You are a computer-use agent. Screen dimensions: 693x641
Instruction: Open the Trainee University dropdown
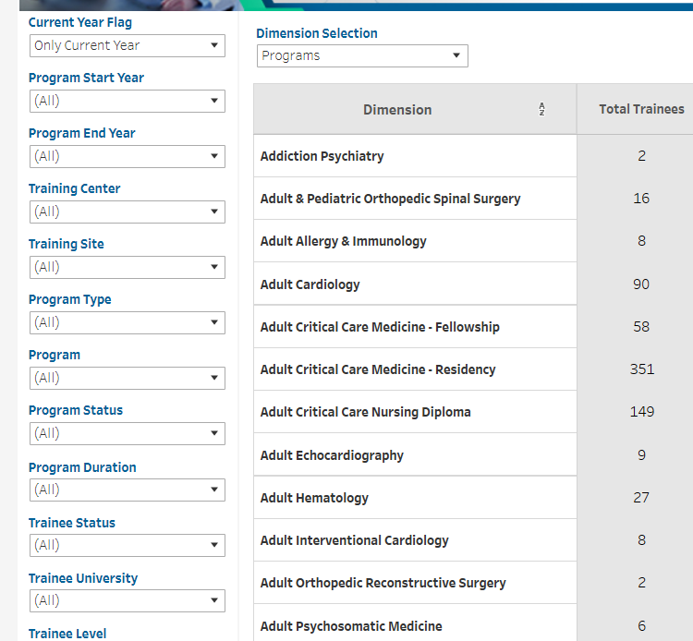127,600
